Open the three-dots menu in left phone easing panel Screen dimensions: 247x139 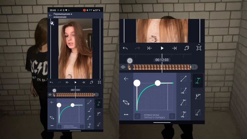(x=52, y=125)
